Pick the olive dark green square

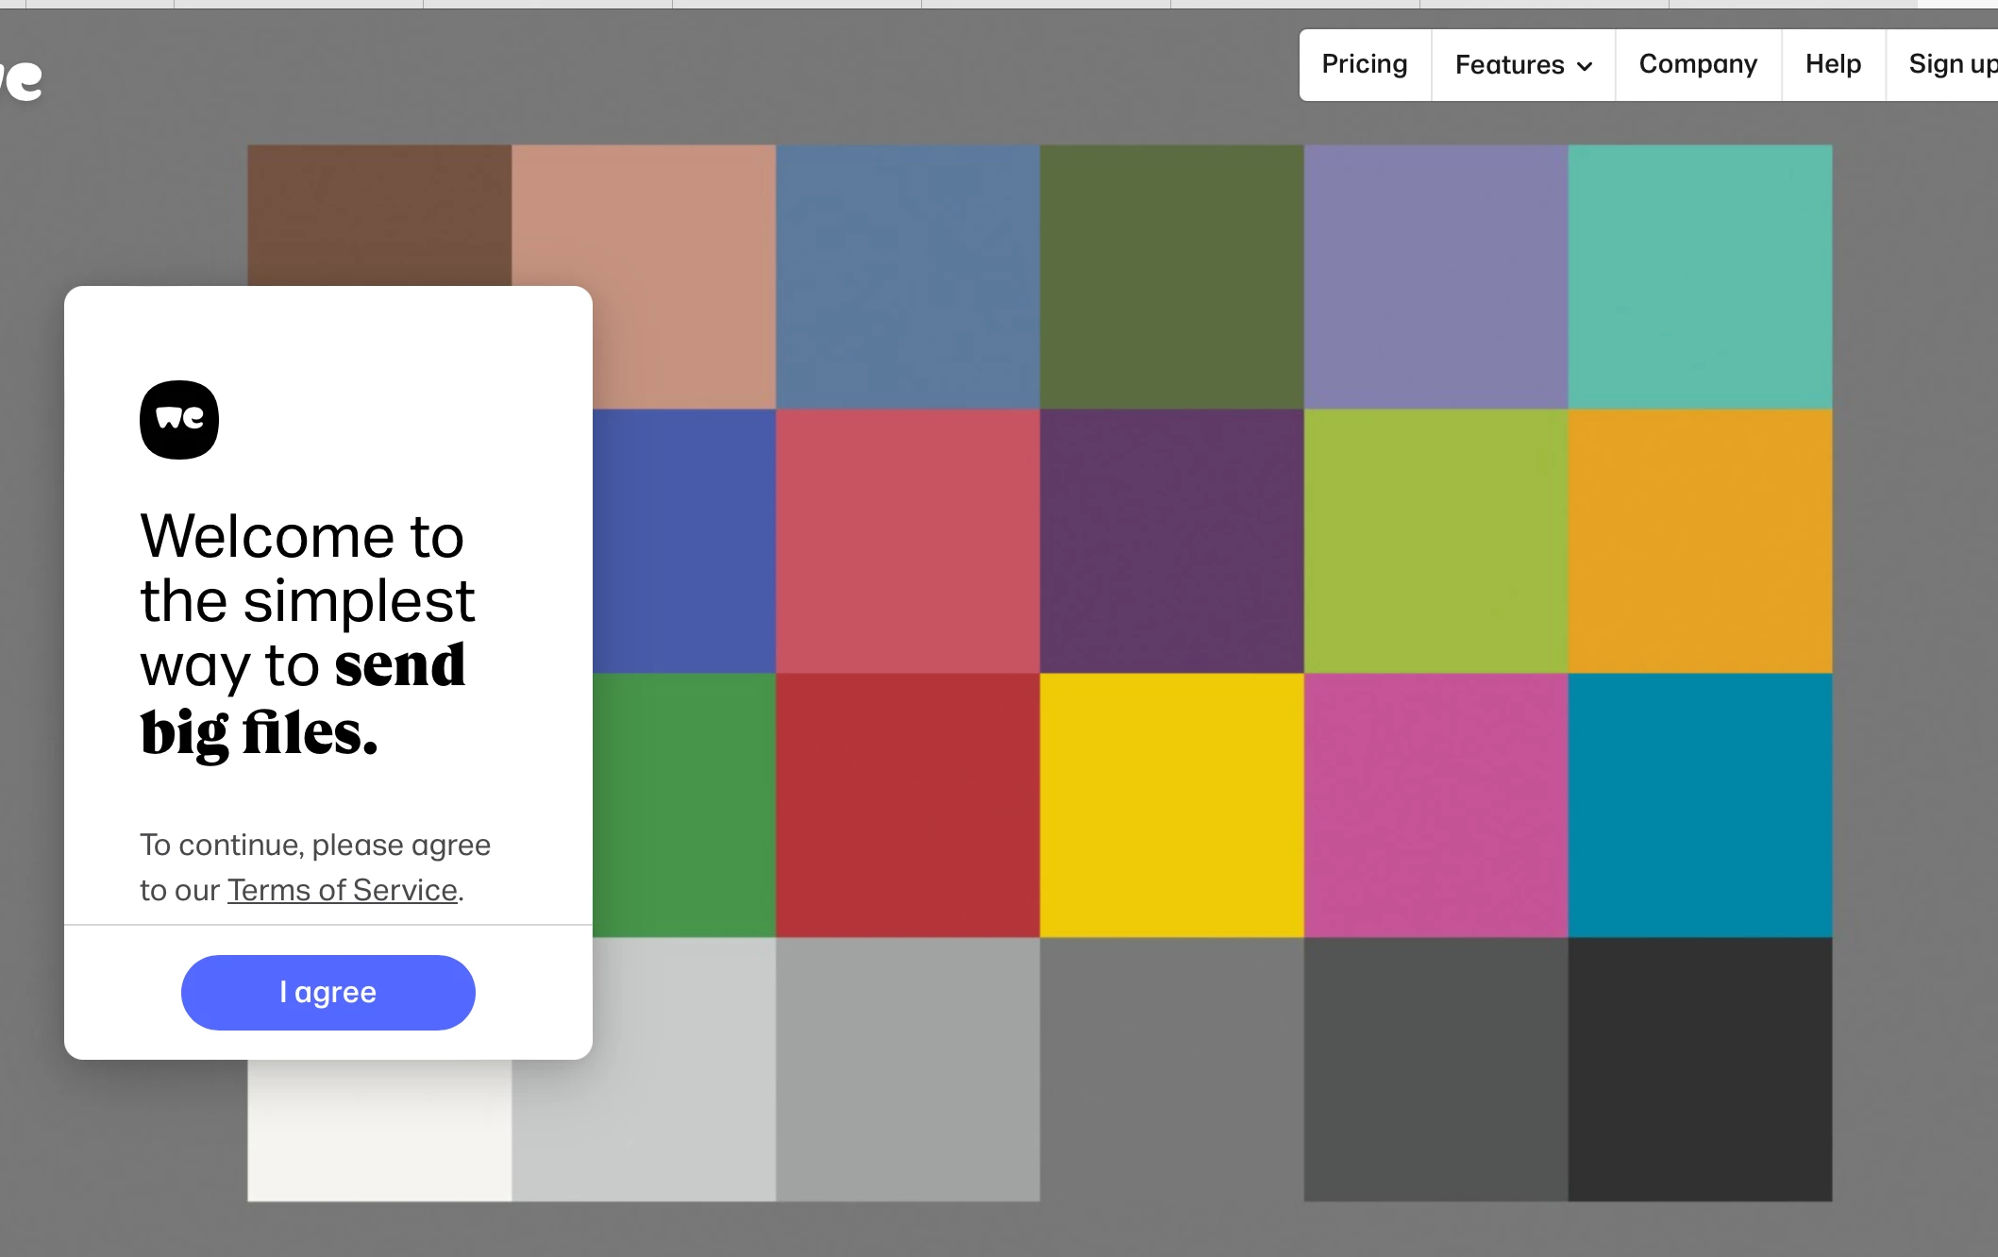1171,277
